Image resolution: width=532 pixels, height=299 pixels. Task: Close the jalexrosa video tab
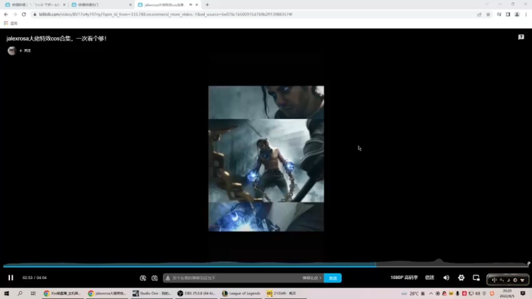(197, 5)
